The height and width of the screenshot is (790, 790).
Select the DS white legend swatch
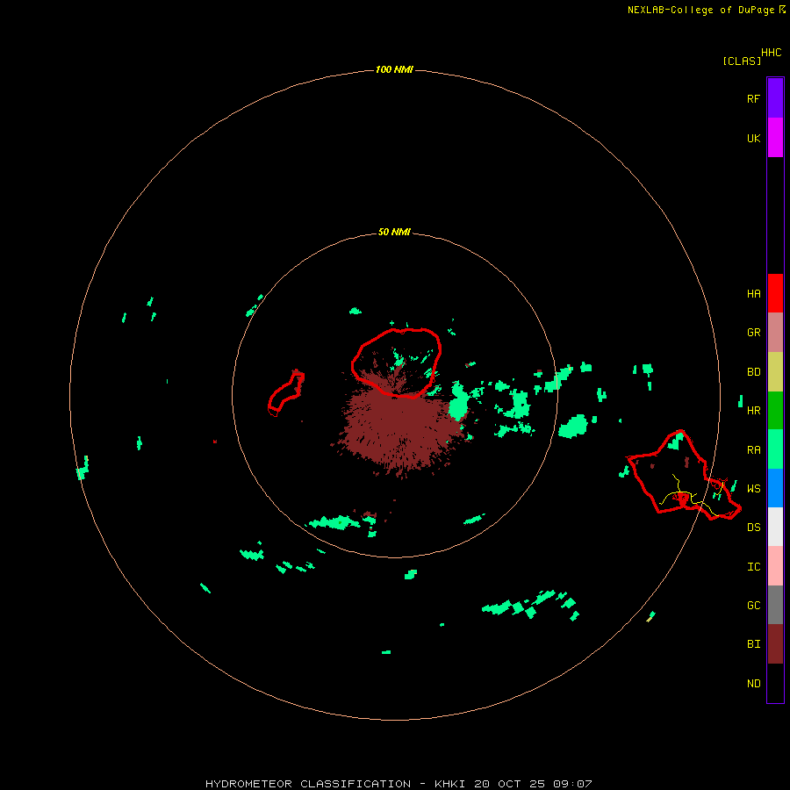tap(775, 527)
